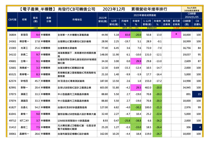Click the name cell 晶豪科一
Screen dimensions: 207x146
point(24,134)
